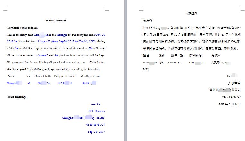Screen dimensions: 245x141
Task: Click the 'Name' column header
Action: pos(12,76)
